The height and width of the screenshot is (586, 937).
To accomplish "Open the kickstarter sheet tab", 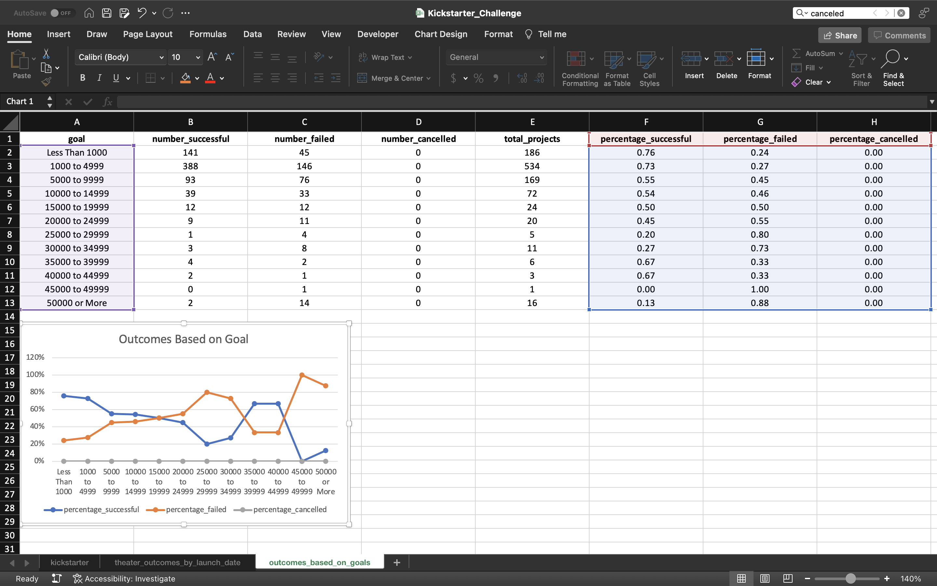I will [69, 562].
